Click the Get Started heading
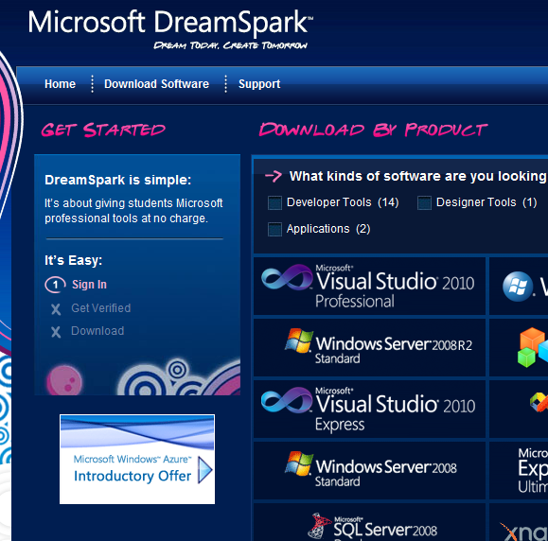Screen dimensions: 548x541 103,130
